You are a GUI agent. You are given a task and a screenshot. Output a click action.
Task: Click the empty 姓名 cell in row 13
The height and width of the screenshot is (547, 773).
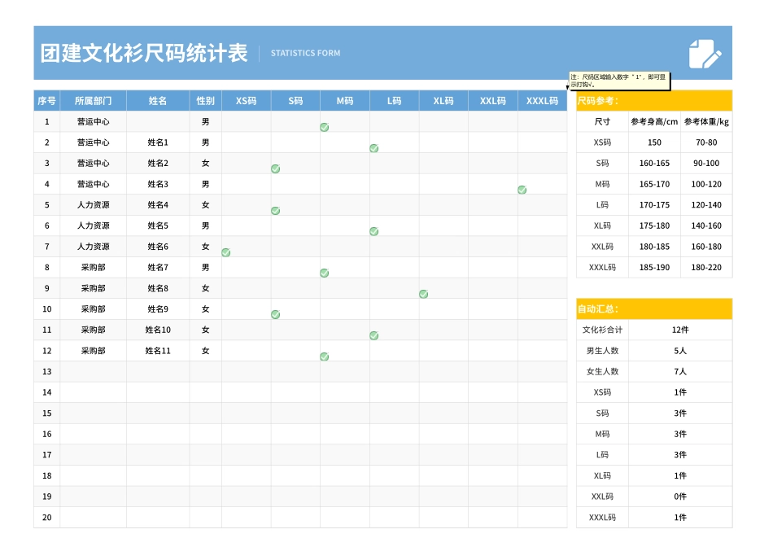pyautogui.click(x=158, y=371)
